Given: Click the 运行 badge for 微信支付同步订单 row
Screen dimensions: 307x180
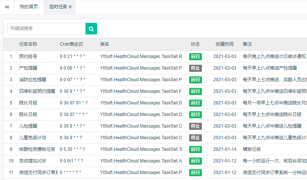Looking at the screenshot, I should pyautogui.click(x=195, y=173).
